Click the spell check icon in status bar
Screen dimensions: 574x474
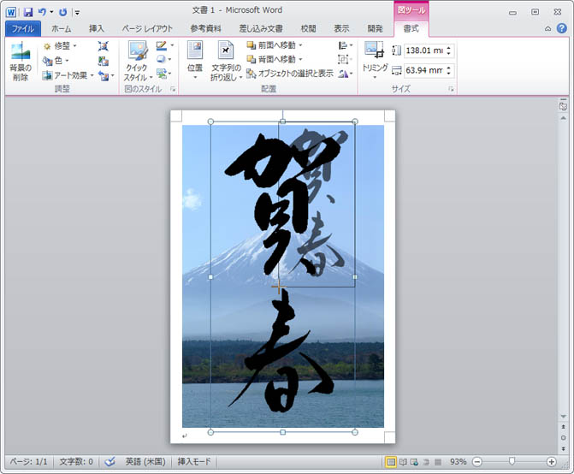pyautogui.click(x=109, y=461)
